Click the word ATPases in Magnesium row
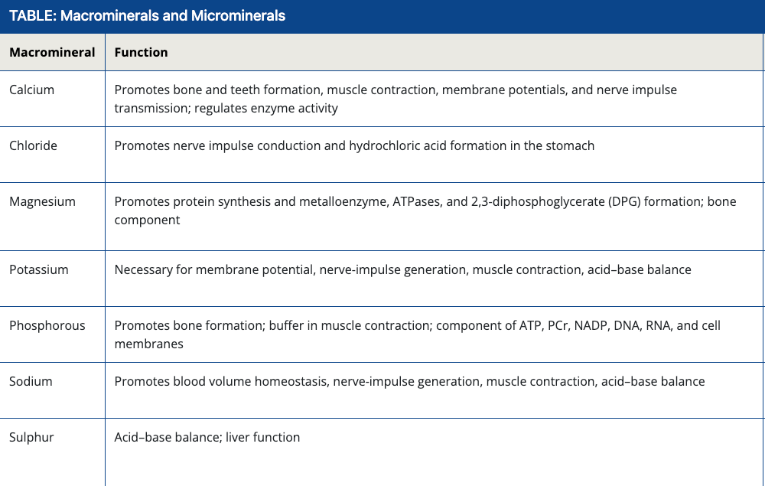The image size is (765, 486). (439, 202)
